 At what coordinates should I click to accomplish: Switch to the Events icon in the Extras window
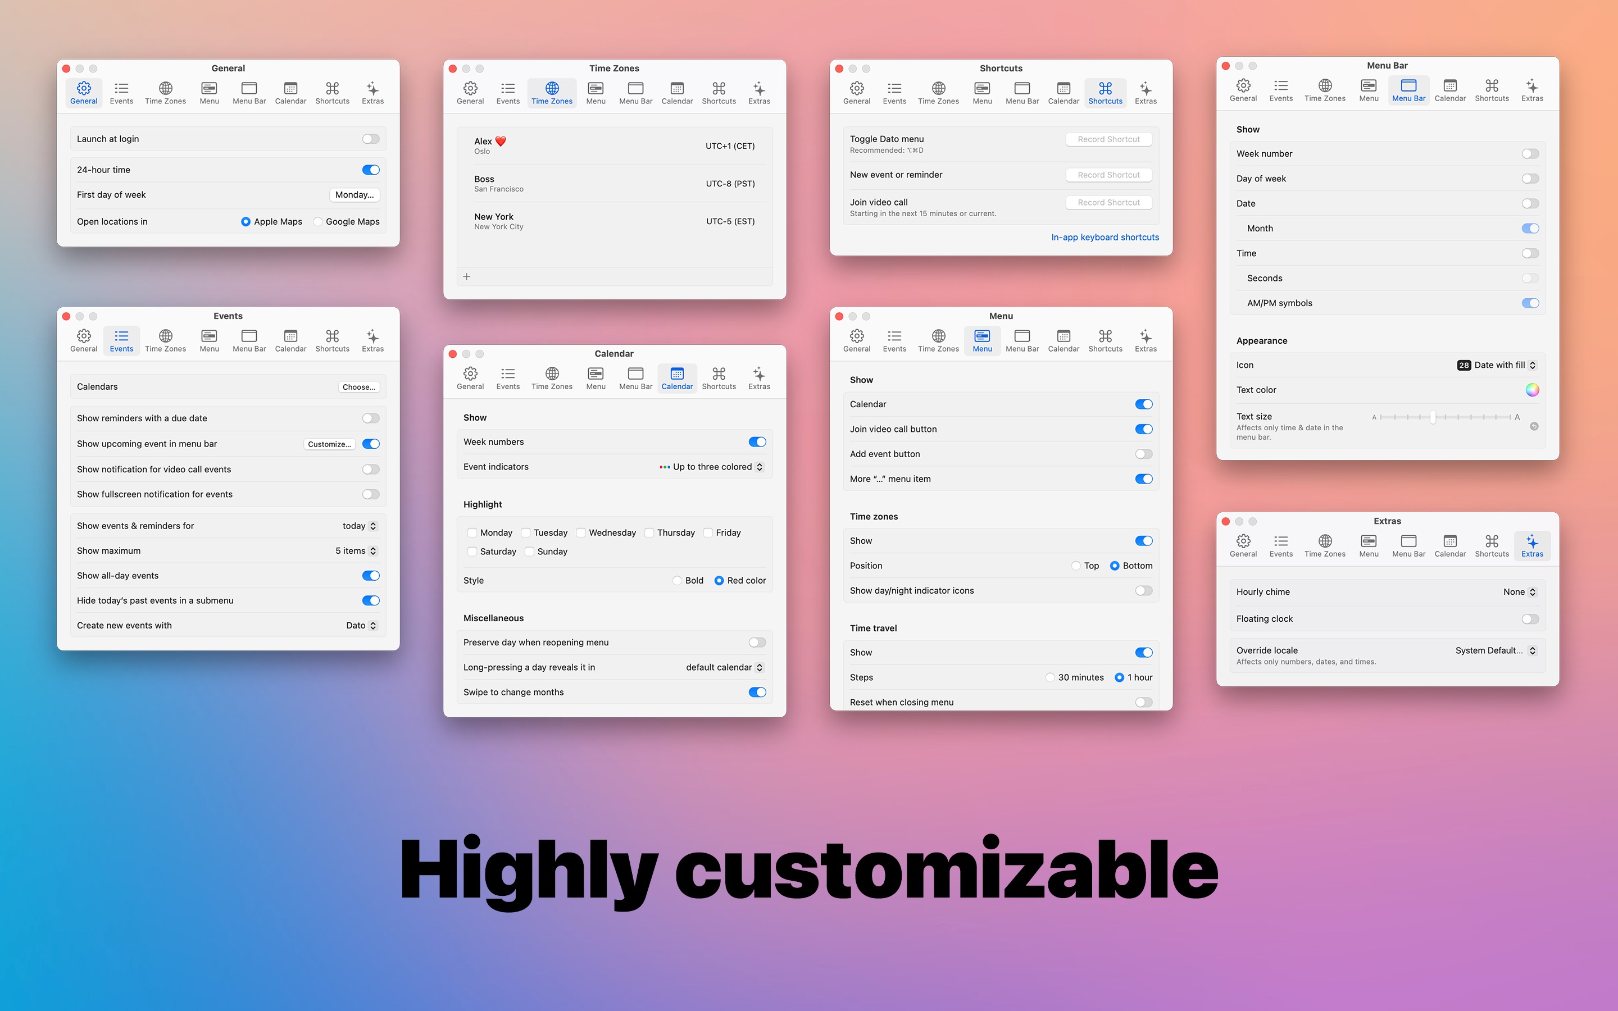(x=1281, y=544)
